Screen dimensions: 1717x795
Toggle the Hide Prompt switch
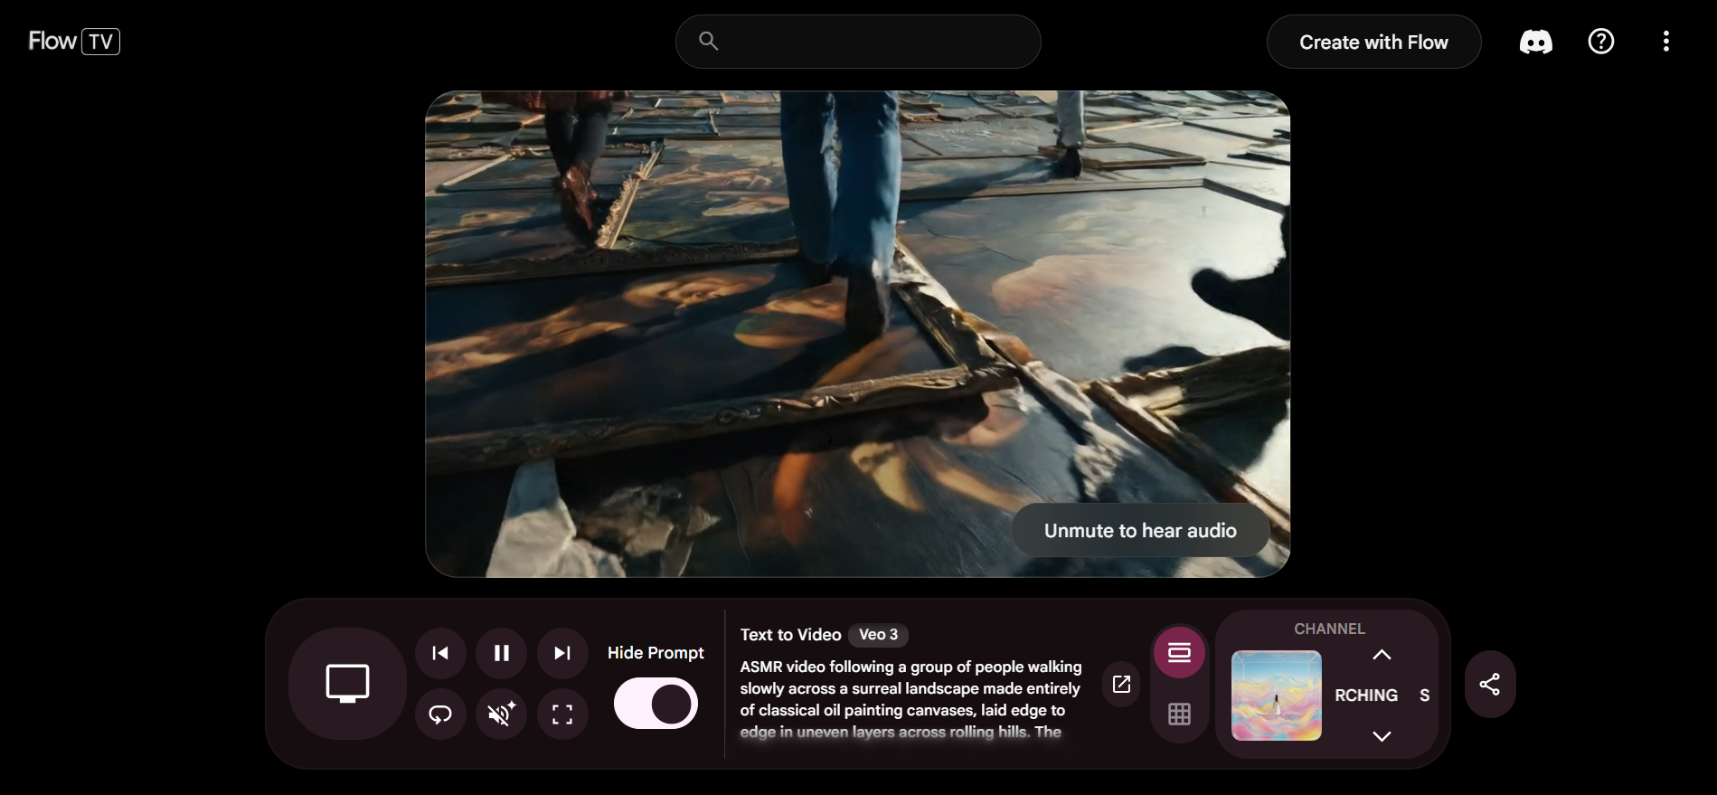656,704
